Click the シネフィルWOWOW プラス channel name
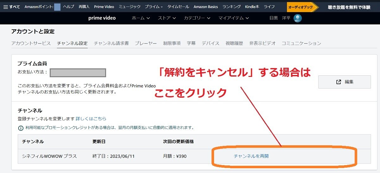Viewport: 380px width, 173px height. [49, 156]
